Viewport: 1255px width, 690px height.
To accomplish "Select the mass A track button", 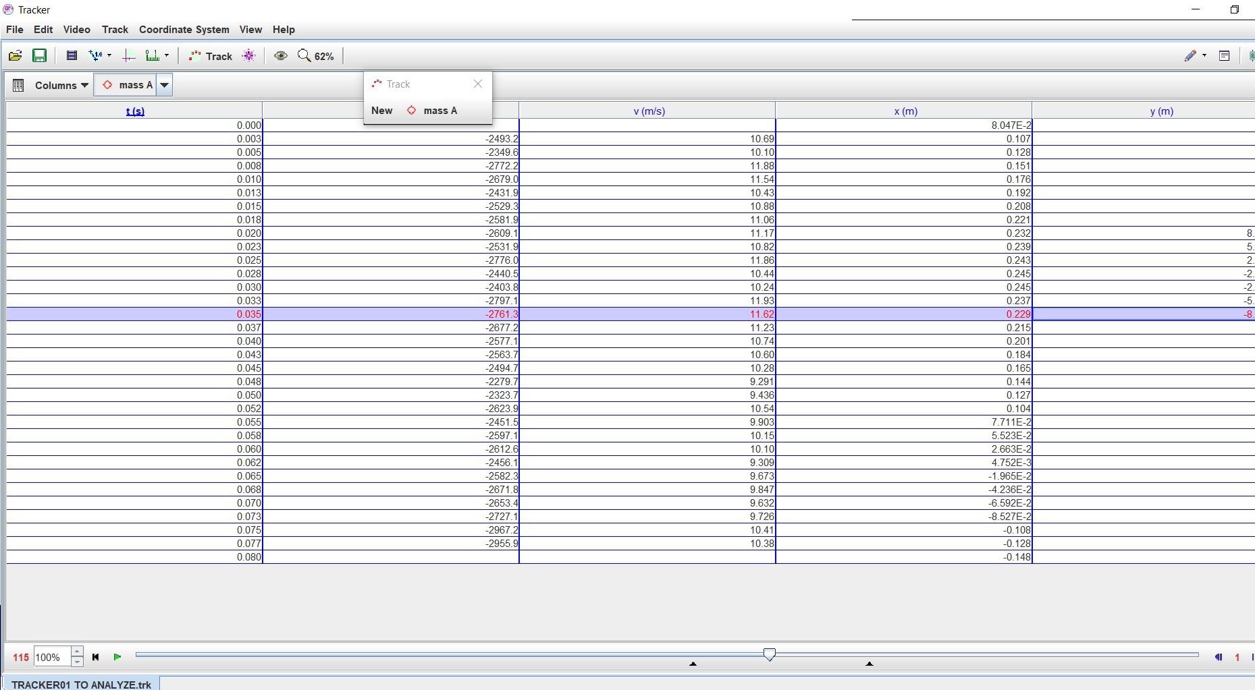I will tap(126, 85).
